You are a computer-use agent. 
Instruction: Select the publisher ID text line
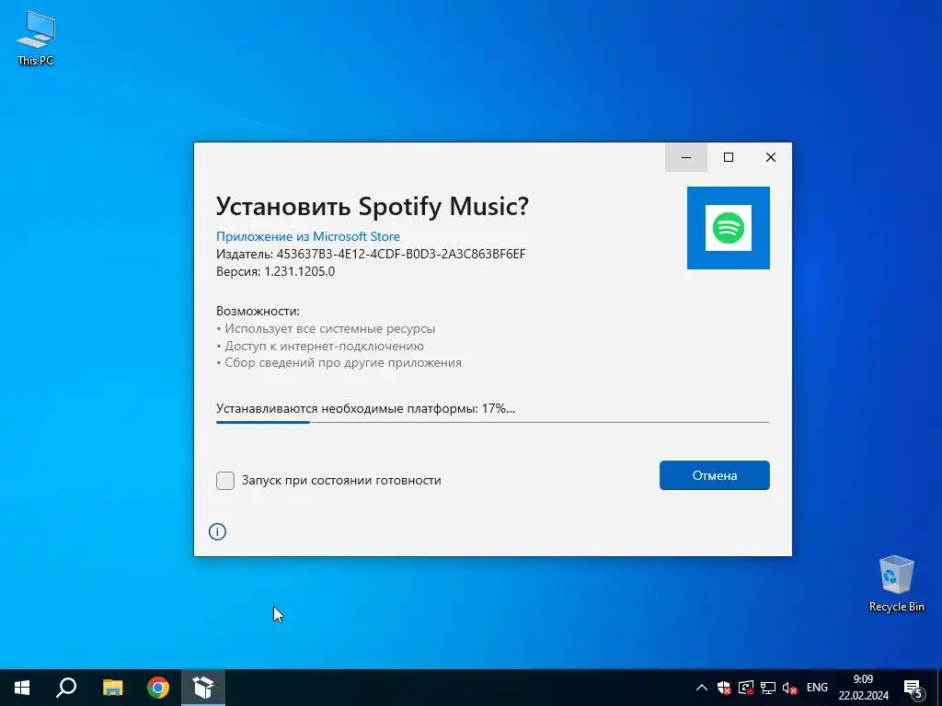371,254
